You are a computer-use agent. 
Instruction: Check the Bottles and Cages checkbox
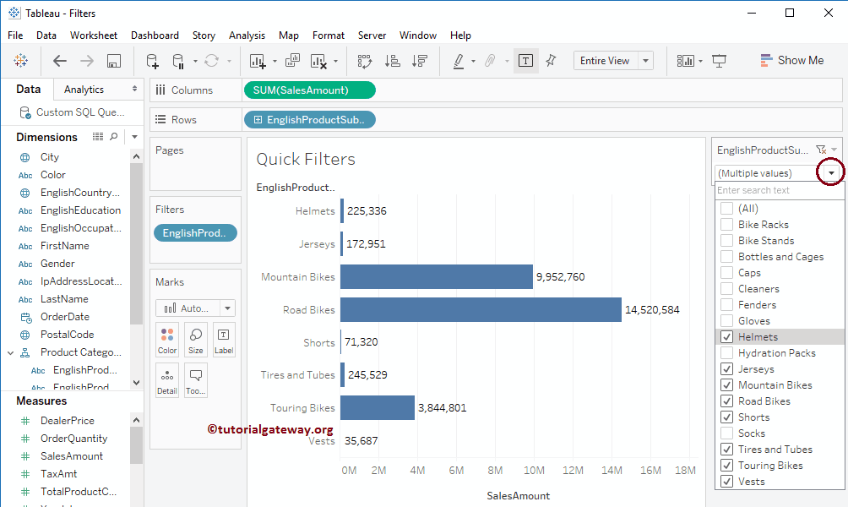pos(727,257)
